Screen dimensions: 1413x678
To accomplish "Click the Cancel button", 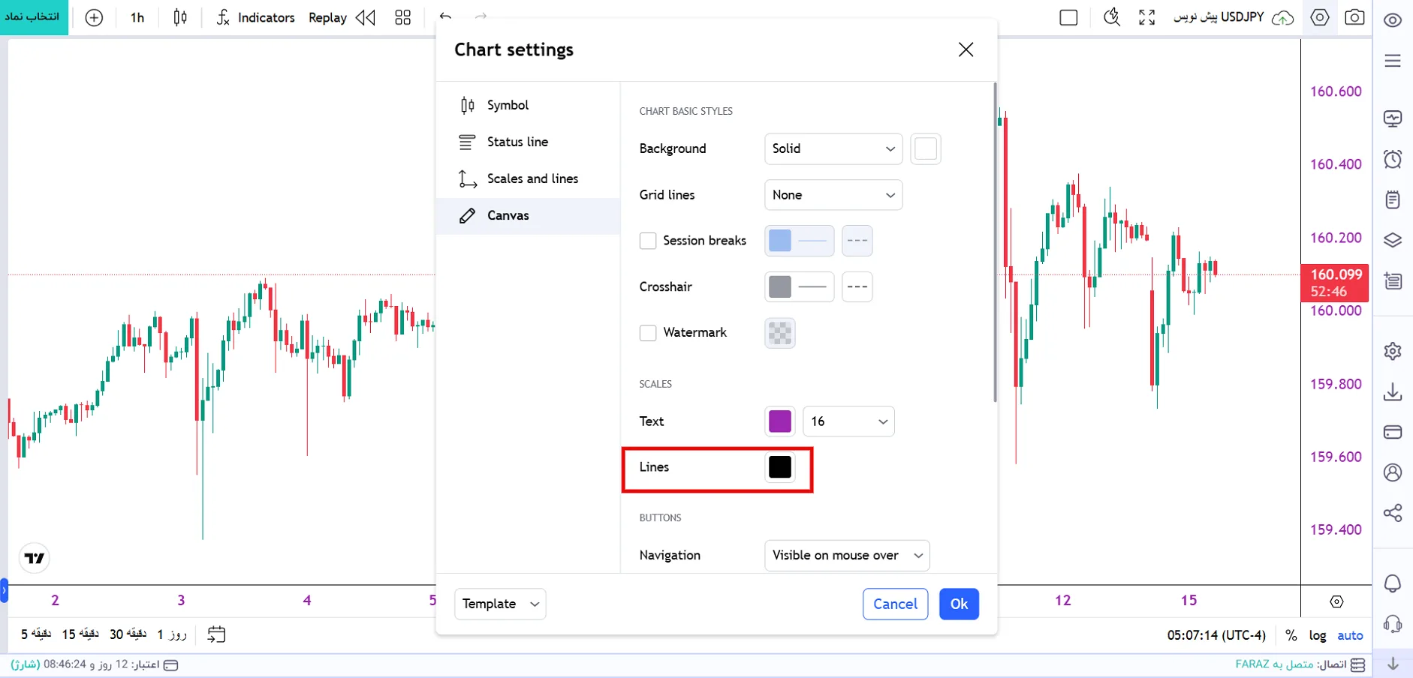I will point(895,604).
